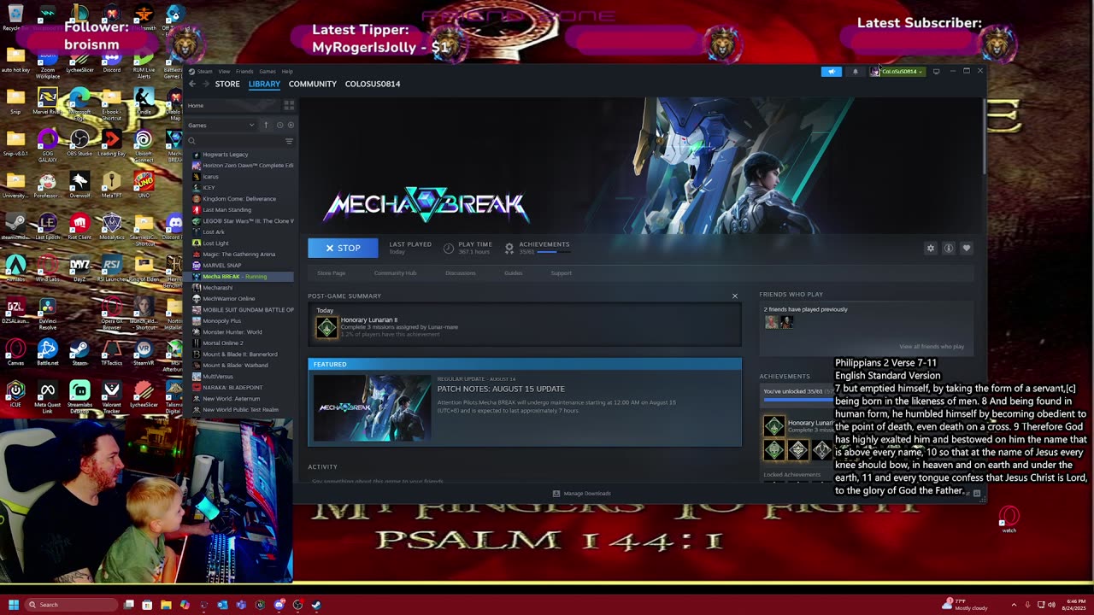1094x615 pixels.
Task: Select Mecha BREAK - Running in the list
Action: (241, 277)
